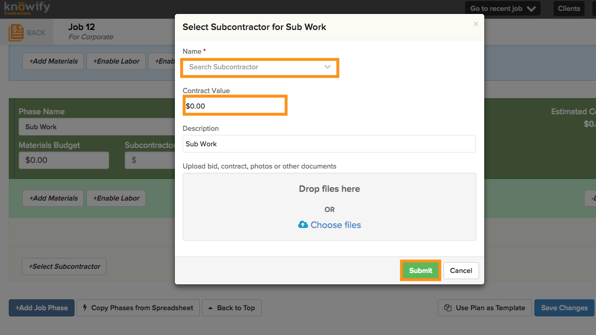Viewport: 596px width, 335px height.
Task: Click the invoice icon beside BACK
Action: (x=16, y=33)
